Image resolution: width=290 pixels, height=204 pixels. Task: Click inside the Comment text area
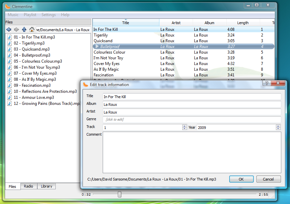(191, 152)
